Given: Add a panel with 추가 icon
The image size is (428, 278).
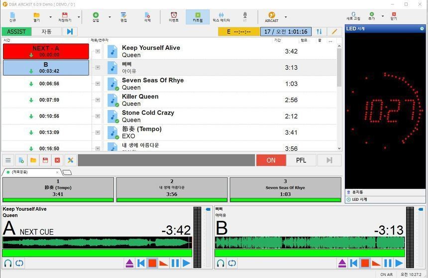Looking at the screenshot, I should tap(371, 16).
